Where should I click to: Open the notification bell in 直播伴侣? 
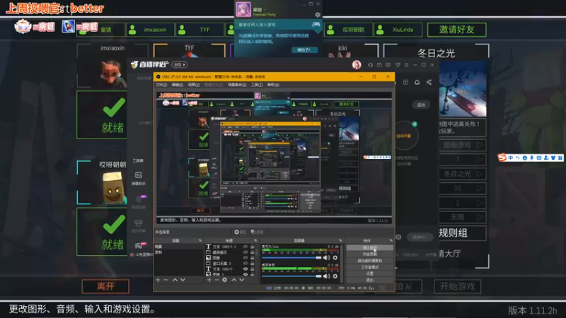417,82
